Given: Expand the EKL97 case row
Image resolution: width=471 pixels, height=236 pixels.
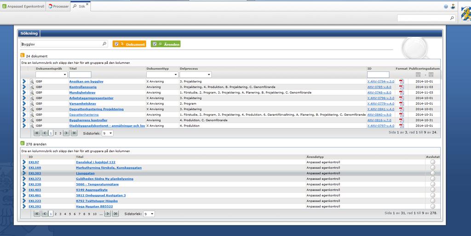Looking at the screenshot, I should tap(24, 162).
